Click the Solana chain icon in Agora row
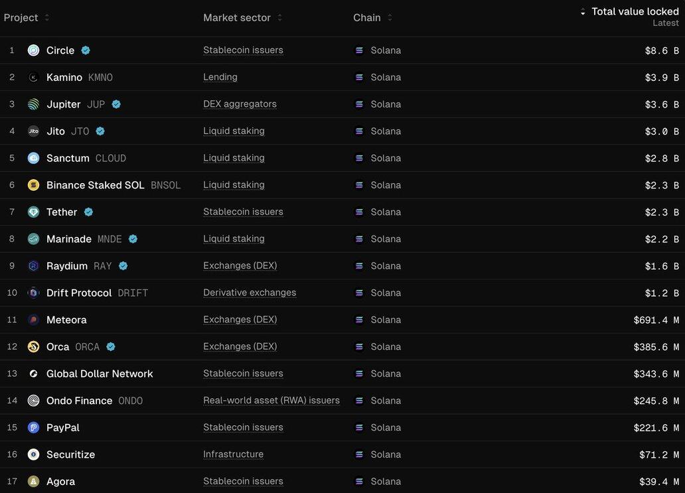The height and width of the screenshot is (493, 685). coord(359,481)
